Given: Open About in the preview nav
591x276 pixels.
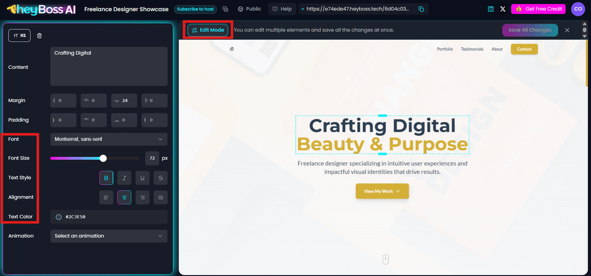Looking at the screenshot, I should tap(497, 49).
